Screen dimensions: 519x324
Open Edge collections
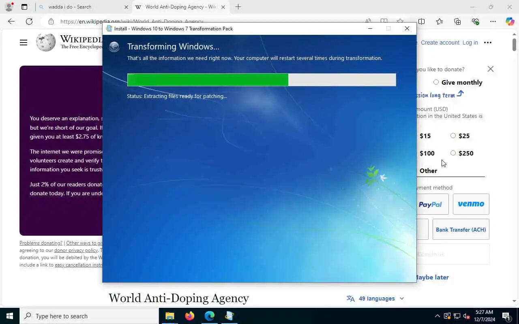coord(457,21)
